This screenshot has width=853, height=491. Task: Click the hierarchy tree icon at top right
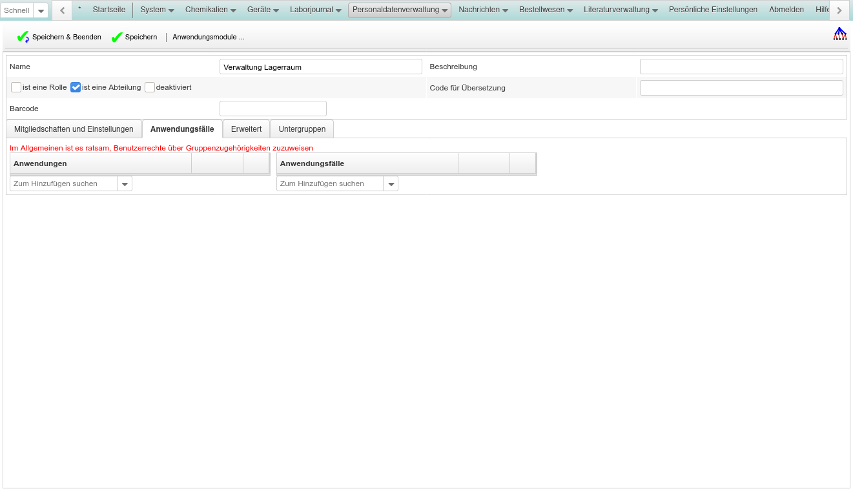tap(839, 34)
